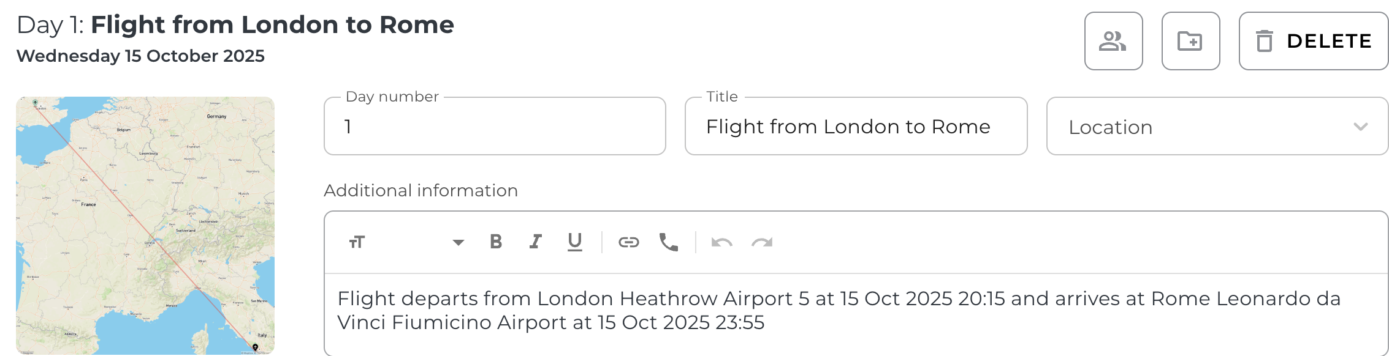1389x356 pixels.
Task: Open the Location dropdown
Action: click(1201, 127)
